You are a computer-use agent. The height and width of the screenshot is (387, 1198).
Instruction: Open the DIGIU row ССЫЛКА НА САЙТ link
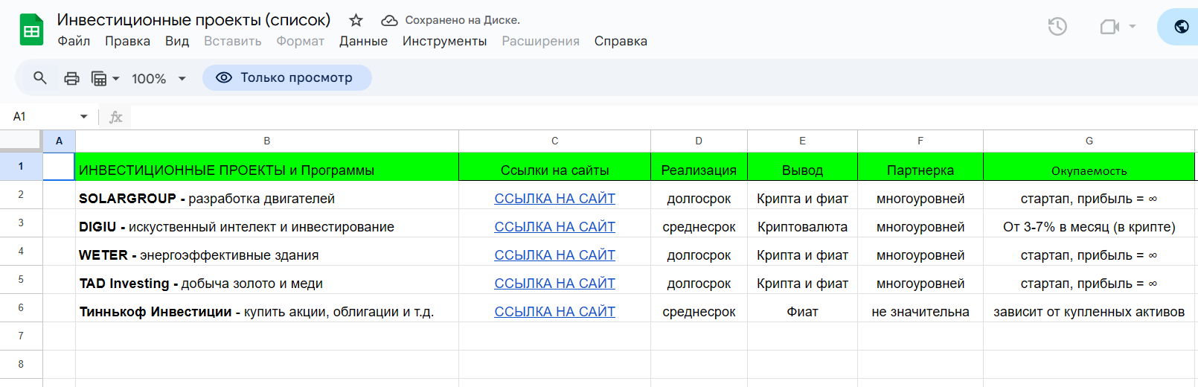554,227
